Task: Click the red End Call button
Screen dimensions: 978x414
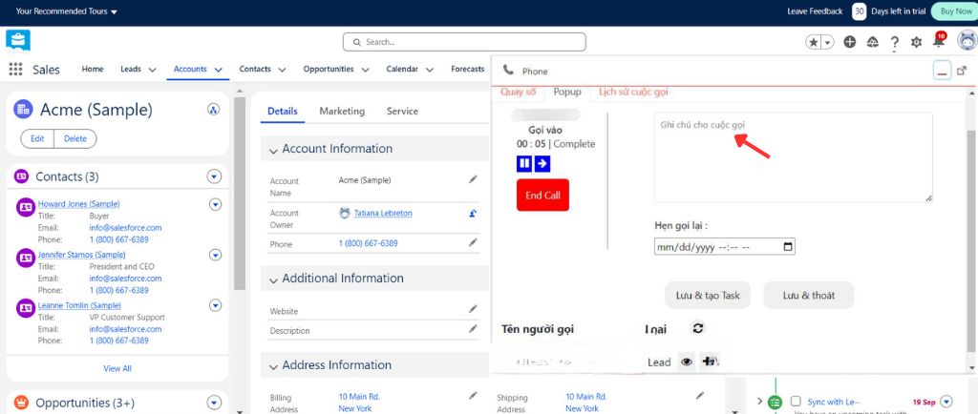Action: [x=542, y=195]
